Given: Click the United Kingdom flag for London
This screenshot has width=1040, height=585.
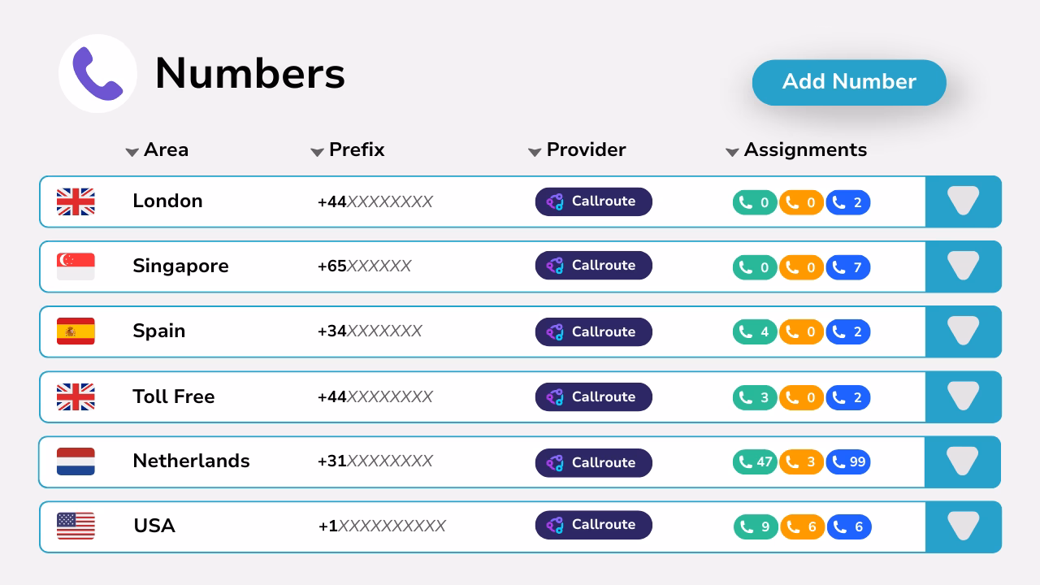Looking at the screenshot, I should point(76,201).
